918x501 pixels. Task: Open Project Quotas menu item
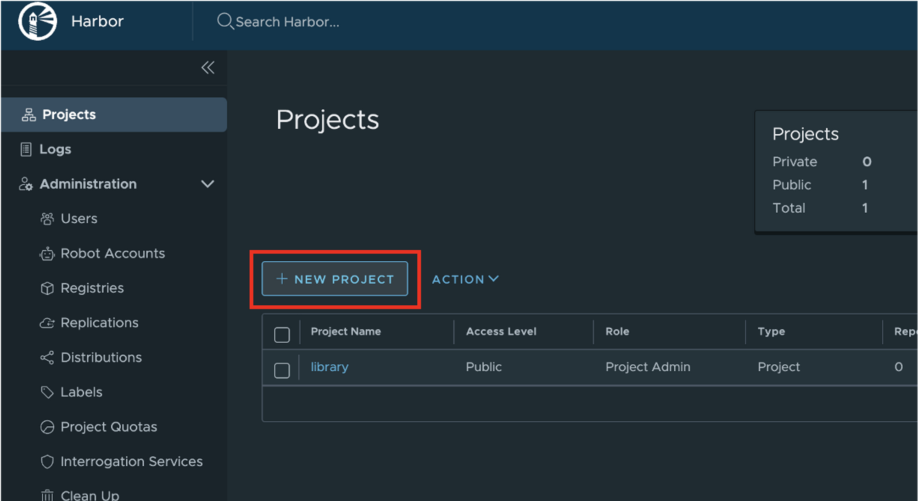point(109,427)
